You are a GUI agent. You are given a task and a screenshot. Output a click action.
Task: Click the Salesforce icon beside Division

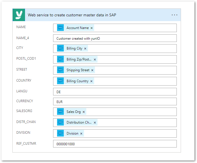[60, 133]
